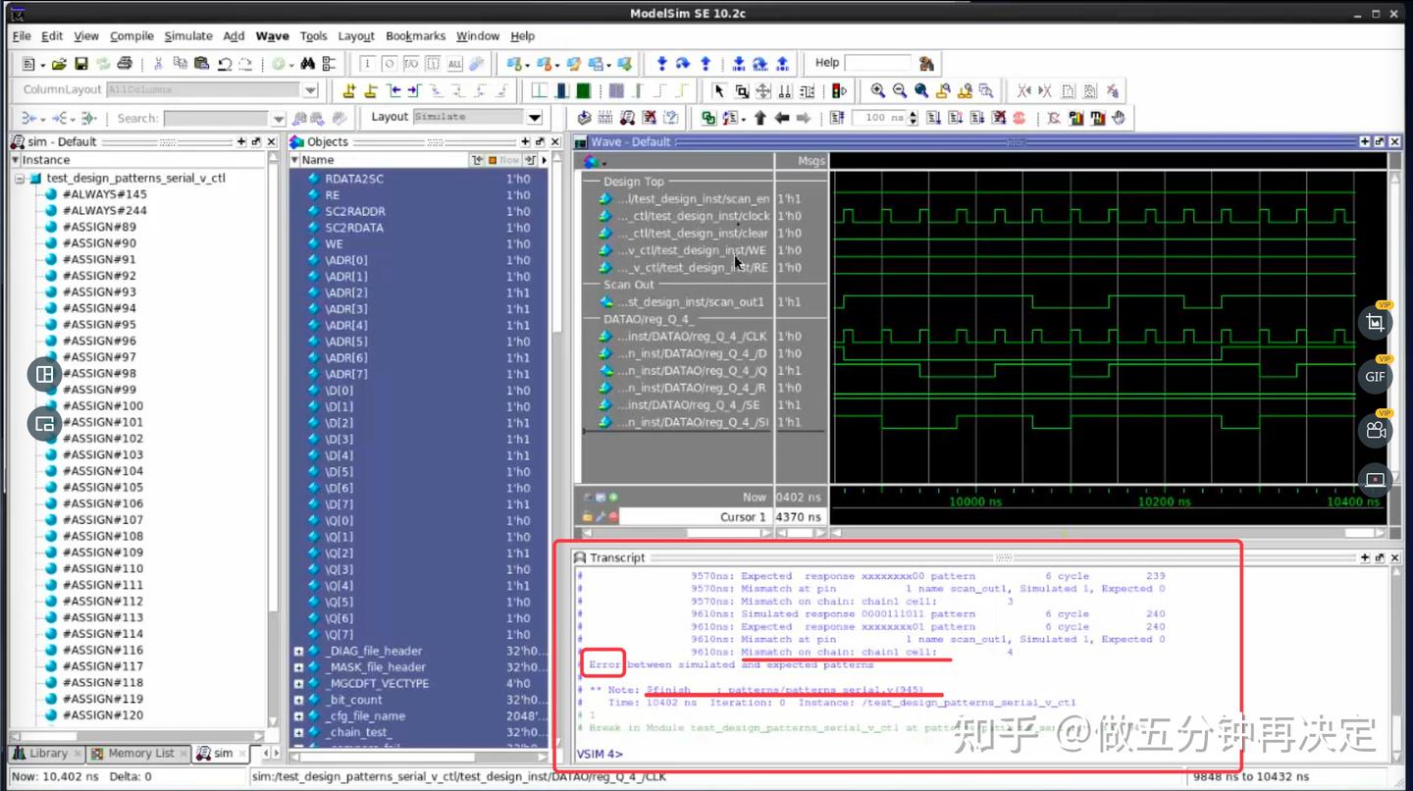Start Run -All simulation icon
Image resolution: width=1413 pixels, height=791 pixels.
coord(977,118)
